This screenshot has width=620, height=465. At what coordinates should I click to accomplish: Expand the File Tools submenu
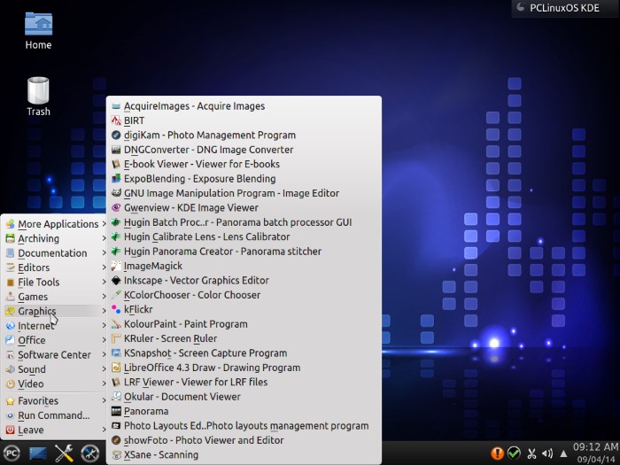click(55, 283)
